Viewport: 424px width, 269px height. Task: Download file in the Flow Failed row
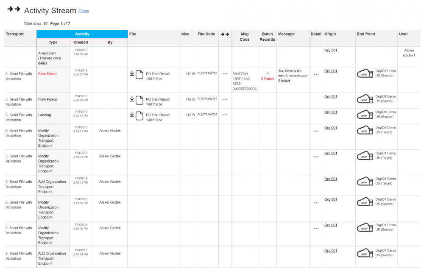[x=132, y=74]
